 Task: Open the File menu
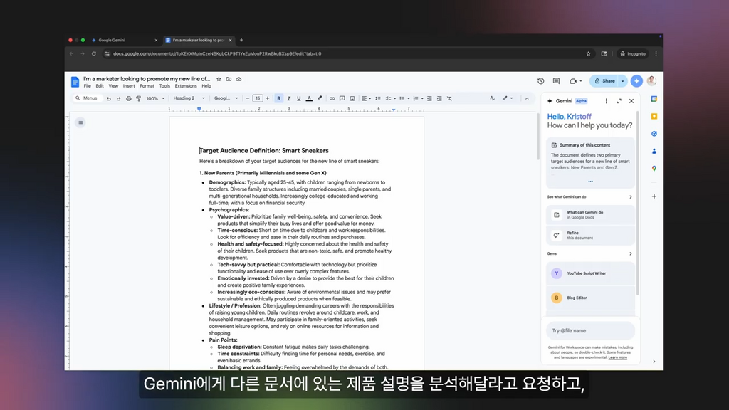coord(87,86)
